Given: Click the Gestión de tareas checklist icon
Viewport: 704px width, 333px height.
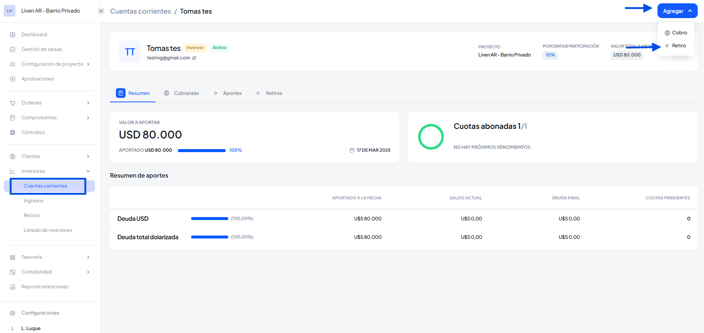Looking at the screenshot, I should [x=13, y=49].
